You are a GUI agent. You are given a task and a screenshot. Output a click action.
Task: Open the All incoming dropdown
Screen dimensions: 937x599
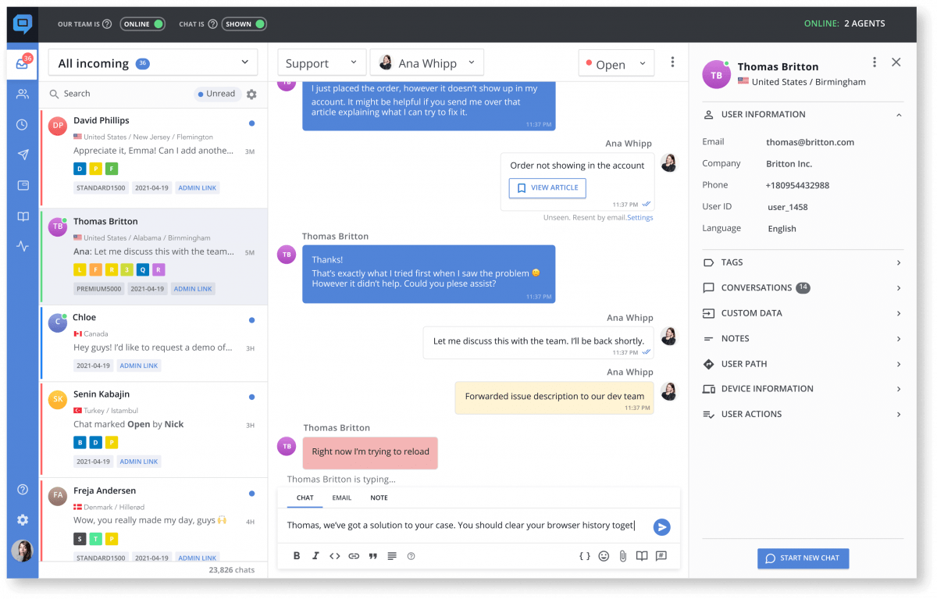pyautogui.click(x=152, y=62)
